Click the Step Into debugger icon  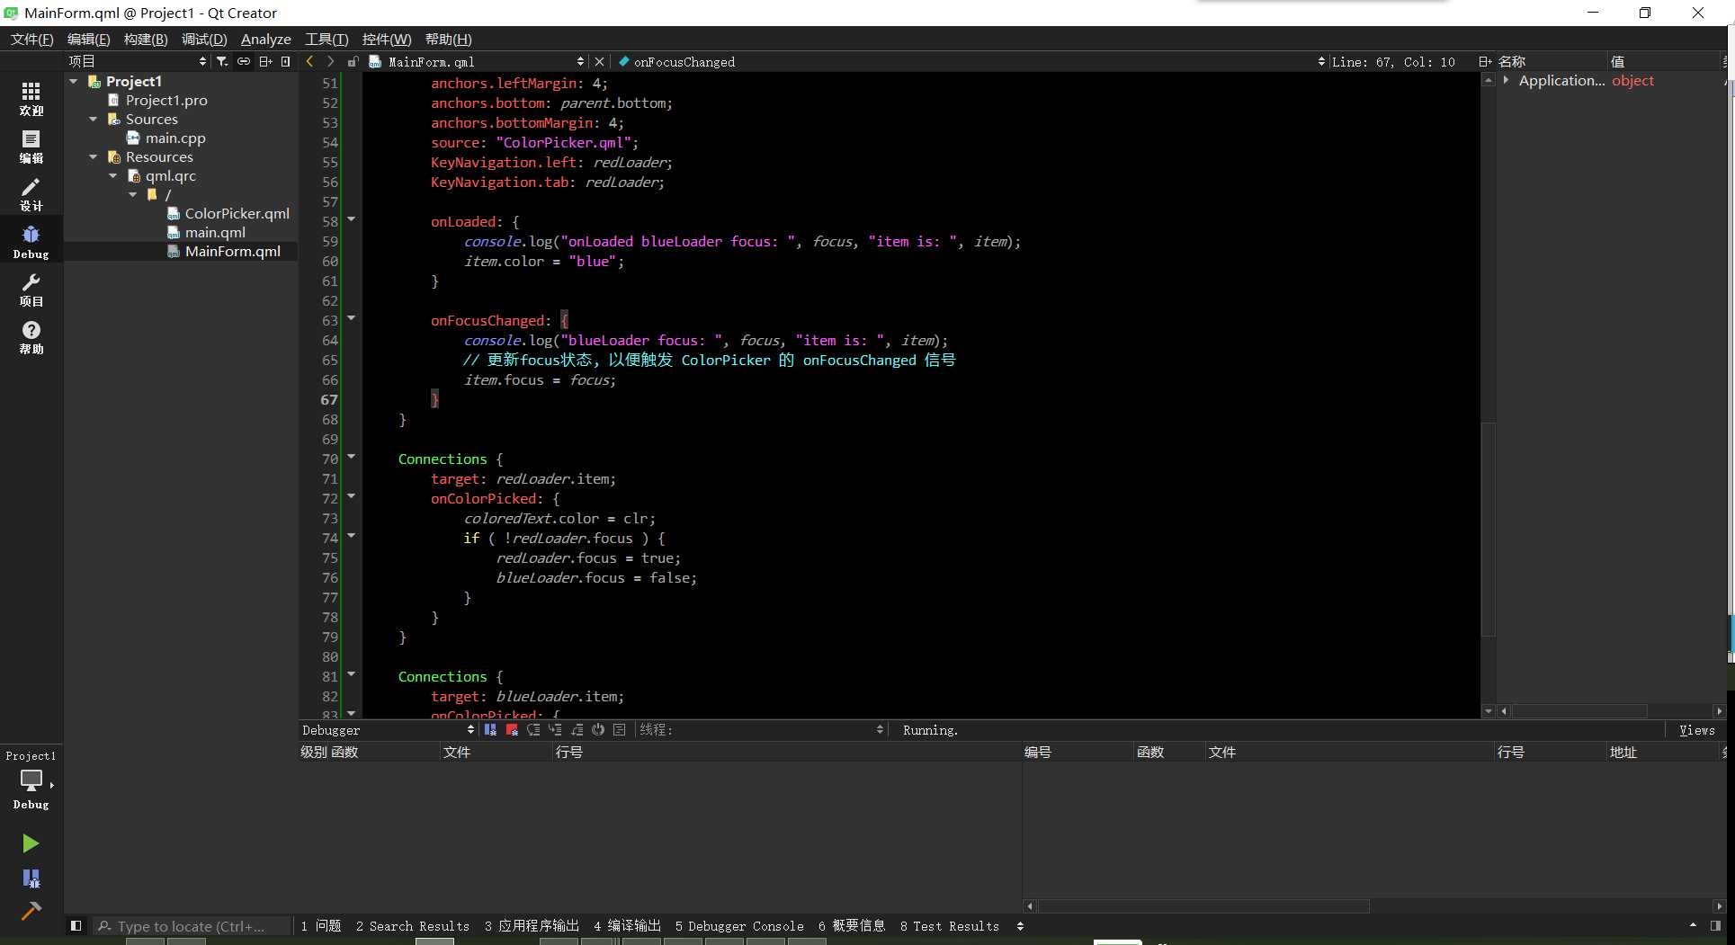point(555,730)
